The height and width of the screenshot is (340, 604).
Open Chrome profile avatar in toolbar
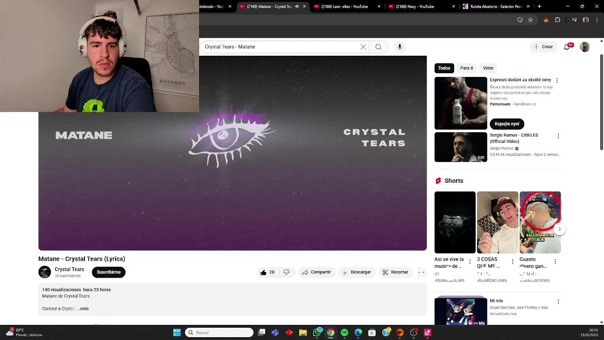(x=586, y=20)
